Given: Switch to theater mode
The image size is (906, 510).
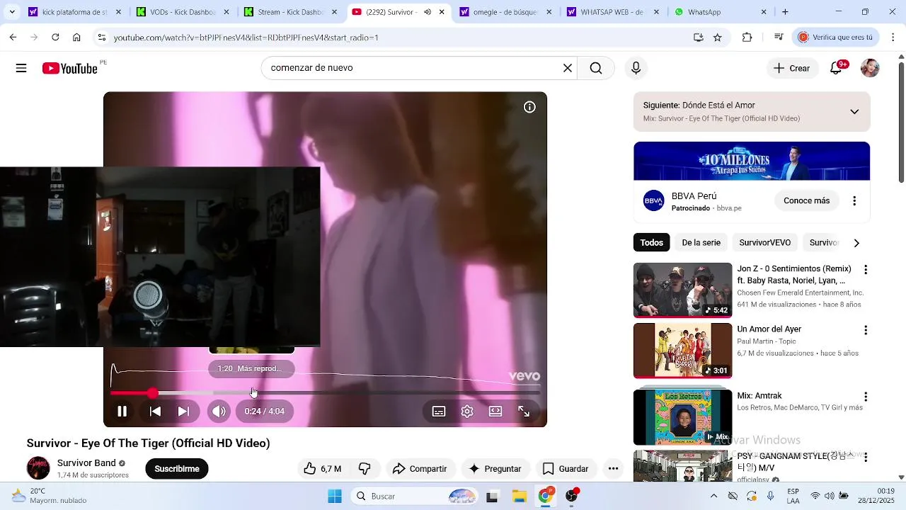Looking at the screenshot, I should (495, 411).
